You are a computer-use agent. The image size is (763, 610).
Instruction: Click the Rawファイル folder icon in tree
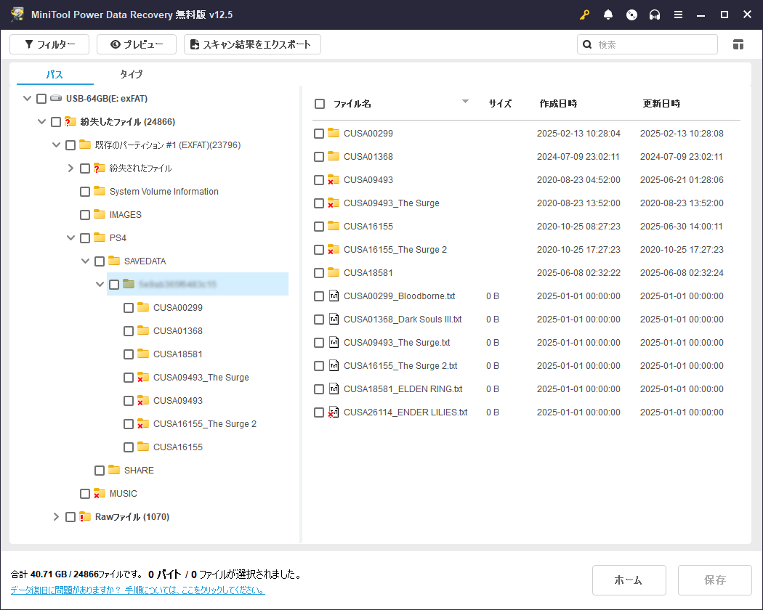click(x=85, y=516)
